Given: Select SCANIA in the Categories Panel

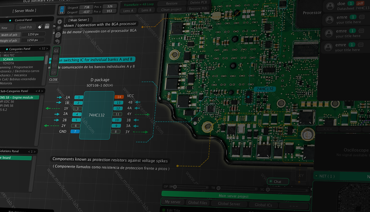Looking at the screenshot, I should click(x=22, y=59).
